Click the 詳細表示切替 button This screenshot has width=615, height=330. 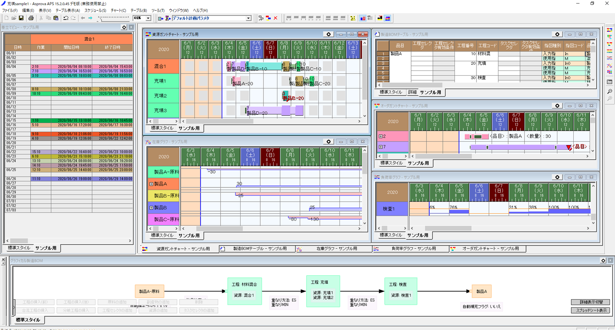click(591, 302)
